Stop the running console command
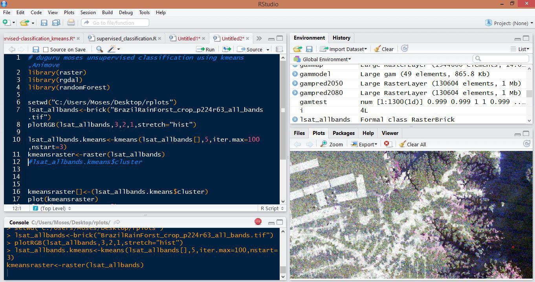Viewport: 535px width, 282px height. (258, 222)
